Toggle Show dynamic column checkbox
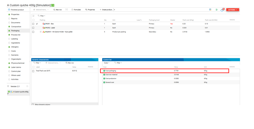Viewport: 254px width, 129px height. pyautogui.click(x=33, y=105)
